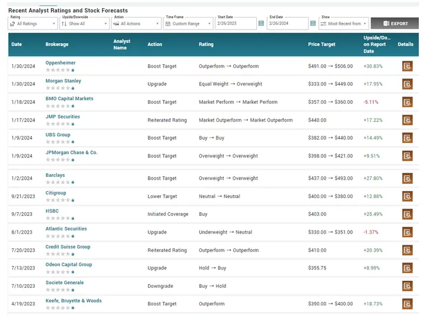Open the JPMorgan Chase & Co. link
The height and width of the screenshot is (319, 430).
pos(71,153)
